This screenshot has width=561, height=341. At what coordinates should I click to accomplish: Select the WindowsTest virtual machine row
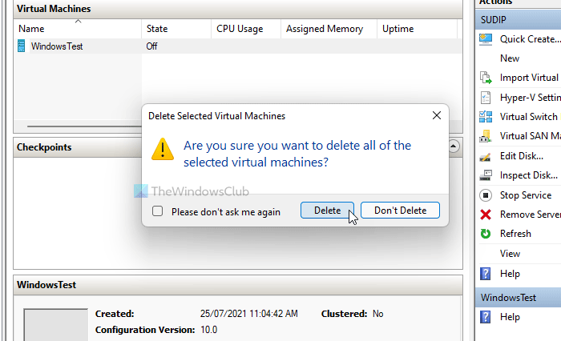click(x=56, y=46)
